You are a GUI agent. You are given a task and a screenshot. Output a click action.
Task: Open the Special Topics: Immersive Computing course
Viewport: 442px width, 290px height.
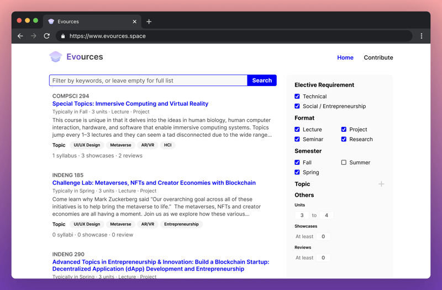point(130,104)
